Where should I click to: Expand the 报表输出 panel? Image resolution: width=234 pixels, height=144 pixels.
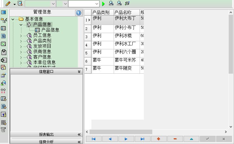coord(46,134)
